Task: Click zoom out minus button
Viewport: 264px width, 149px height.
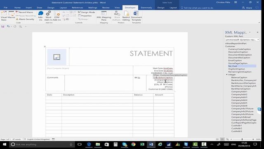Action: pyautogui.click(x=231, y=139)
